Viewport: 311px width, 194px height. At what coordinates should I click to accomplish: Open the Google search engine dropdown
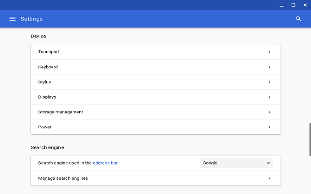tap(236, 163)
